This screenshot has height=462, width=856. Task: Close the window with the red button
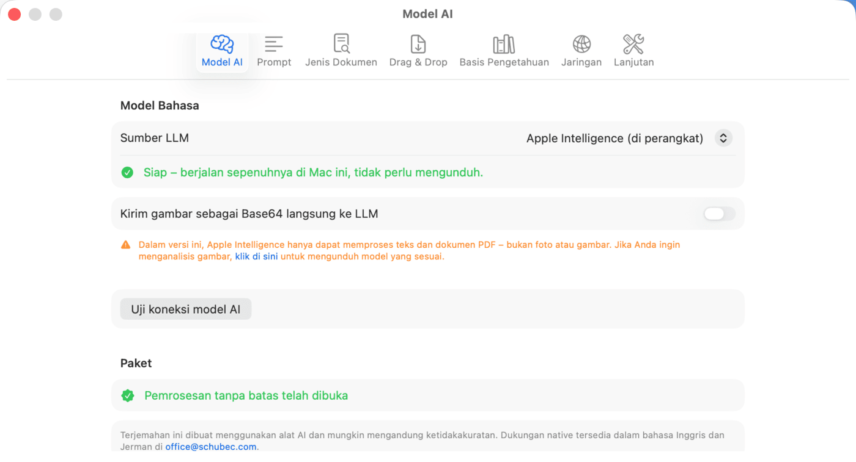tap(15, 14)
